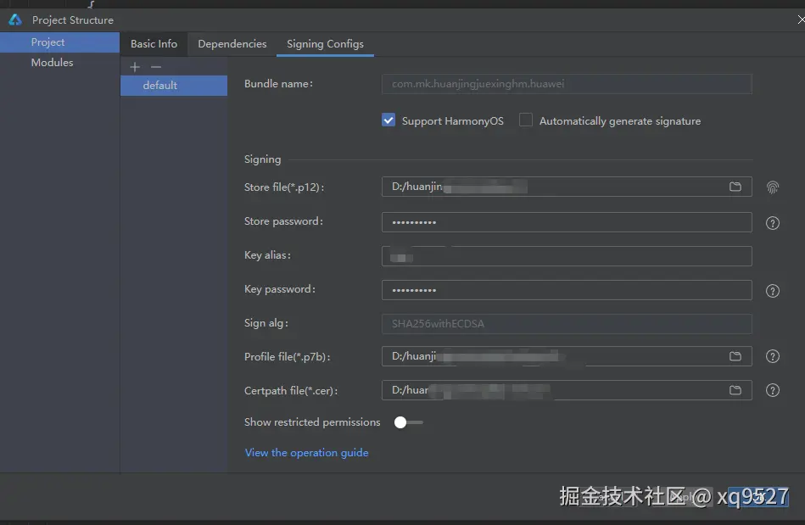Image resolution: width=805 pixels, height=525 pixels.
Task: Click the 'Sign alg:' label
Action: tap(266, 323)
